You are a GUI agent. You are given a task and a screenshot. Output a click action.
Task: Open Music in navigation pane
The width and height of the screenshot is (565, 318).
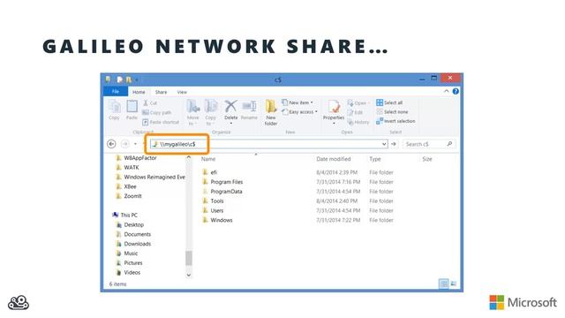click(x=127, y=254)
